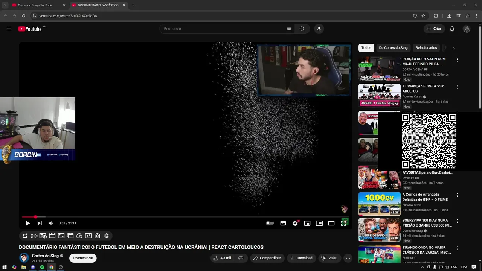Open the REAÇÃO DO RENATIN video thumbnail
This screenshot has height=271, width=482.
pyautogui.click(x=379, y=69)
